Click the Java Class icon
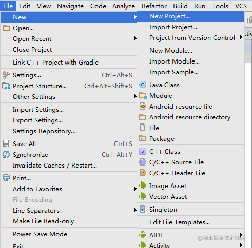Screen dimensions: 252x248 tap(143, 85)
